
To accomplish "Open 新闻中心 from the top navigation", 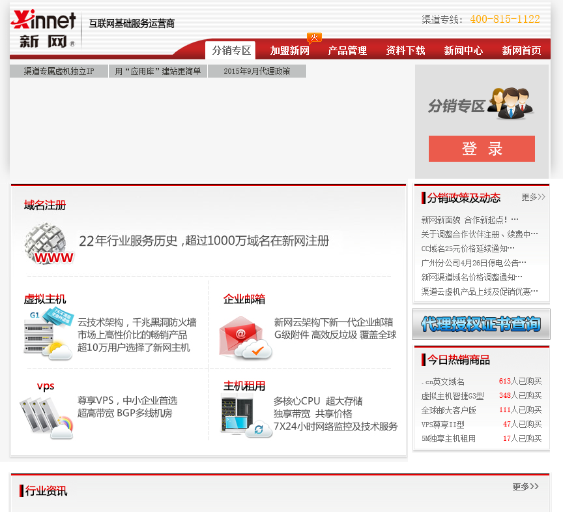I will [x=463, y=51].
